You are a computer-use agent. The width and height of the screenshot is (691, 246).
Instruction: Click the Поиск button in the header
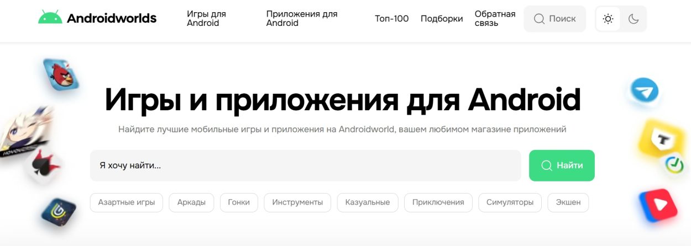tap(554, 19)
